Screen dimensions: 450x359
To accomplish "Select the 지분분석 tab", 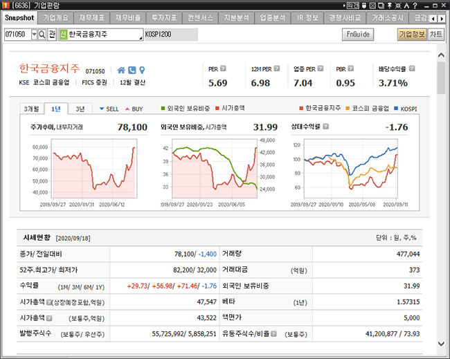I will (x=237, y=18).
